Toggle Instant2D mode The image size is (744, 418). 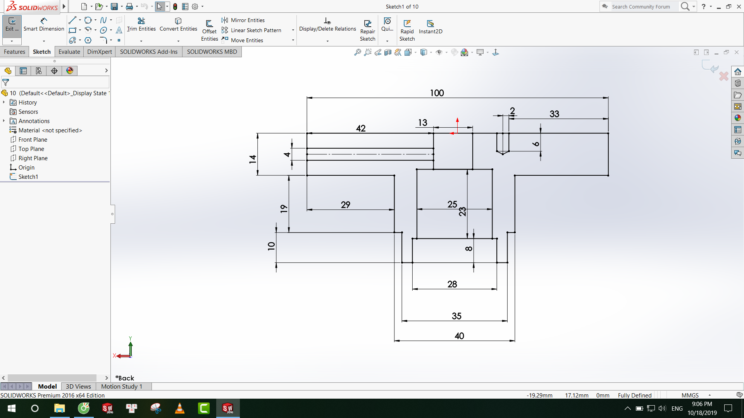[x=431, y=27]
